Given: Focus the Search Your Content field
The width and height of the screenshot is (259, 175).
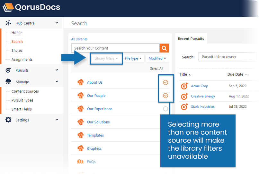Looking at the screenshot, I should pyautogui.click(x=115, y=48).
